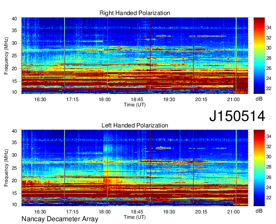Click the "Nancay Decameter Array" caption

[60, 219]
